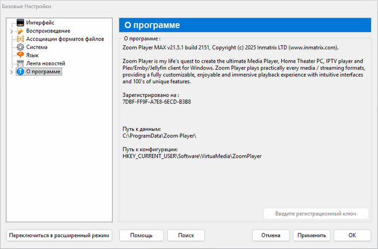Image resolution: width=378 pixels, height=249 pixels.
Task: Click the Помощь button
Action: [x=141, y=235]
